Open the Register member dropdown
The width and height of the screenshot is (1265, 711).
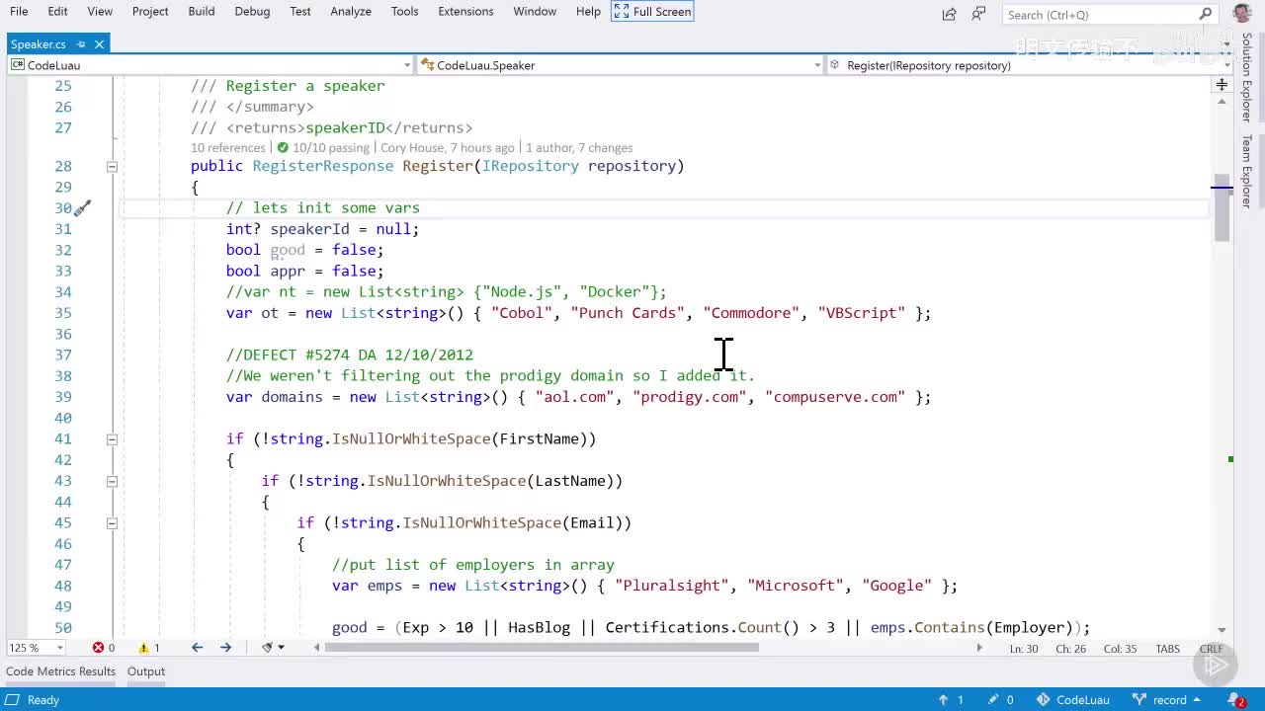[x=1227, y=65]
